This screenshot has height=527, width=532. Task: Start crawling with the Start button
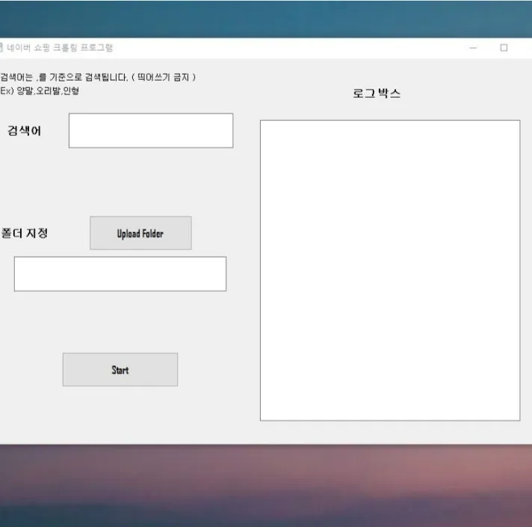point(120,369)
